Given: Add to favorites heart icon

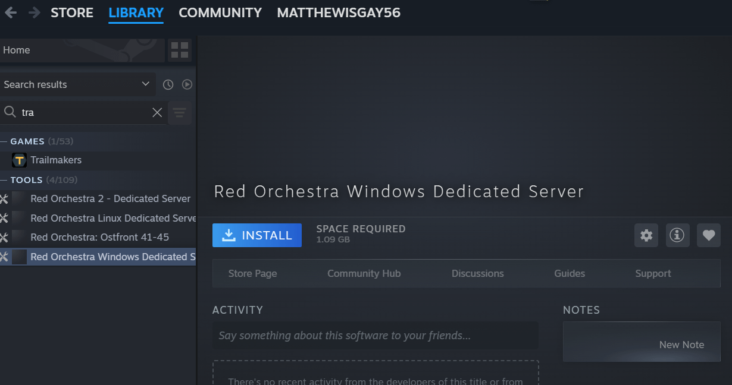Looking at the screenshot, I should pyautogui.click(x=708, y=235).
